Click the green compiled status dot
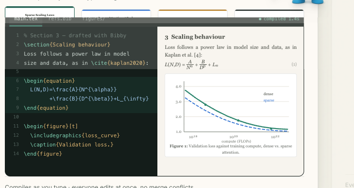Screen dimensions: 354x188 click(x=260, y=19)
